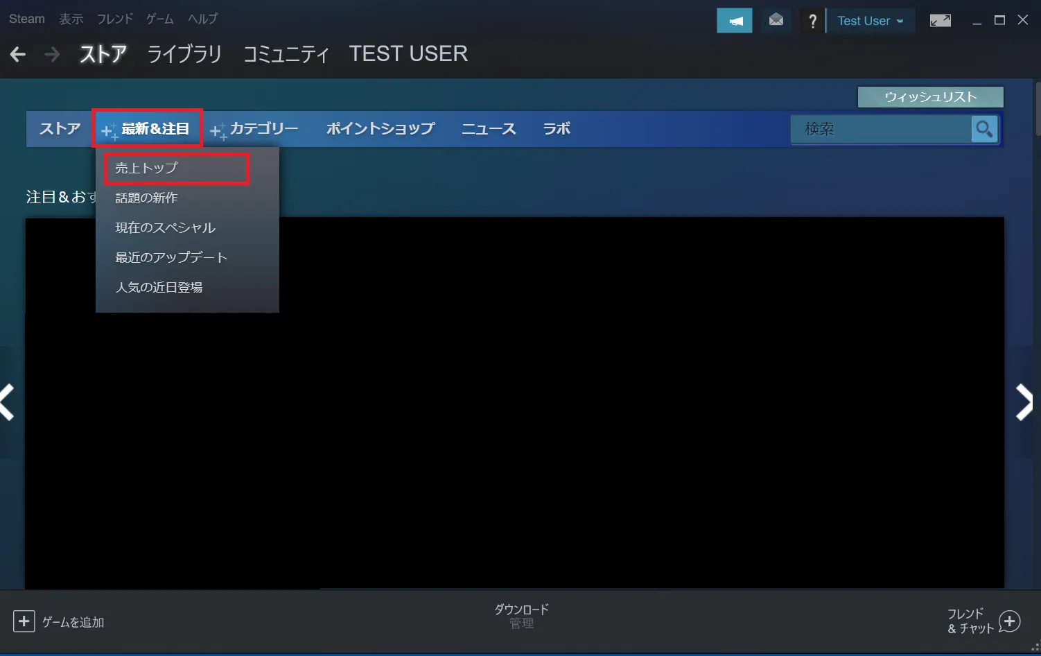
Task: Click the page vertical scrollbar
Action: tap(1037, 108)
